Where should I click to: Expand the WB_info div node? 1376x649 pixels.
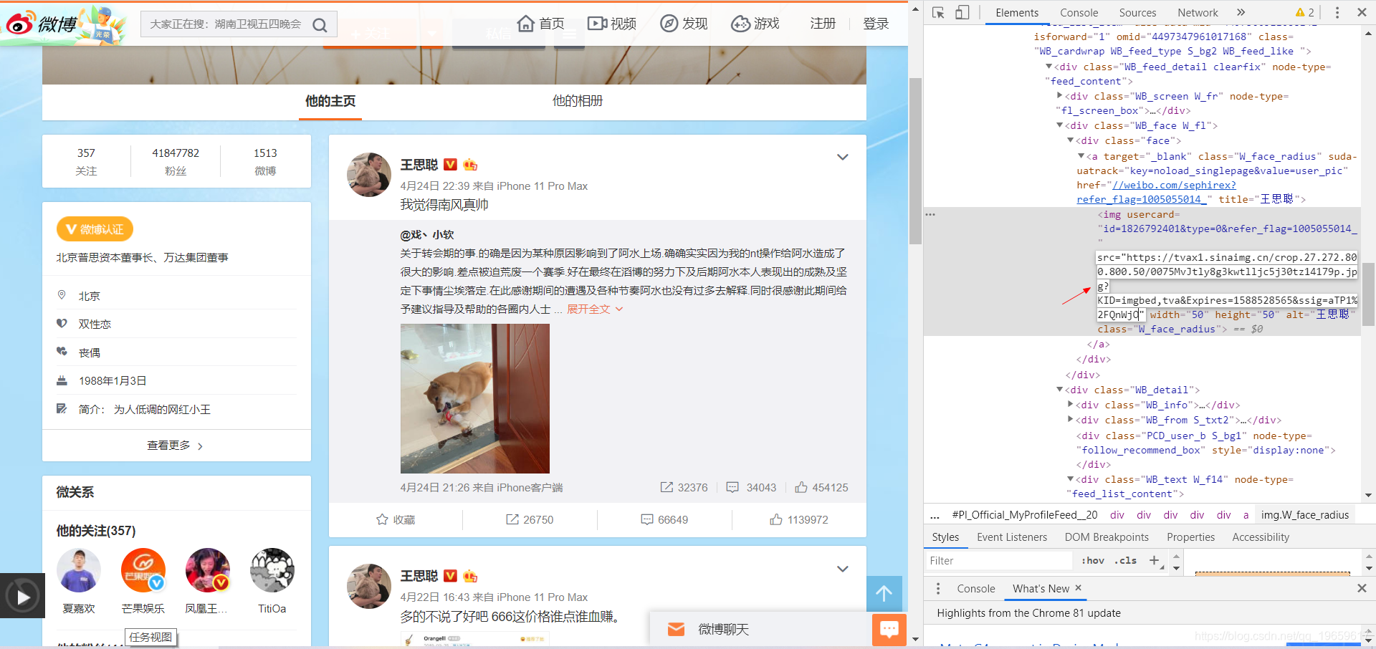(1071, 404)
